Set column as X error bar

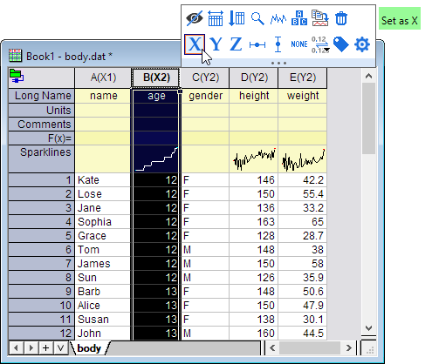coord(257,44)
